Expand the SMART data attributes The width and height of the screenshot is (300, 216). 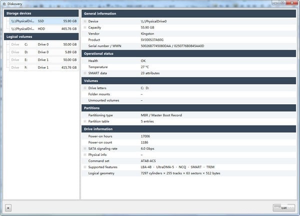point(85,73)
